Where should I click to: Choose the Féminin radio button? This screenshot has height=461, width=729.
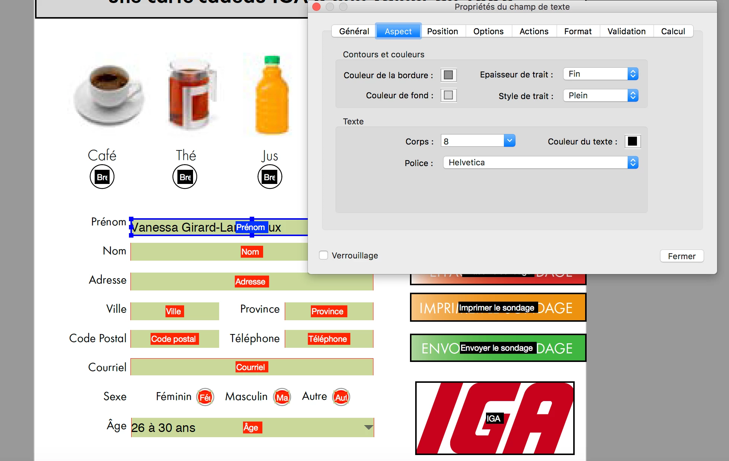coord(205,397)
